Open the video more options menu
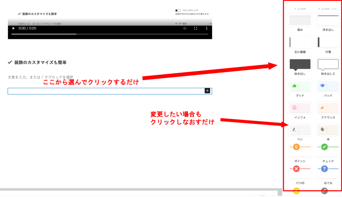Viewport: 342px width, 197px height. click(206, 28)
